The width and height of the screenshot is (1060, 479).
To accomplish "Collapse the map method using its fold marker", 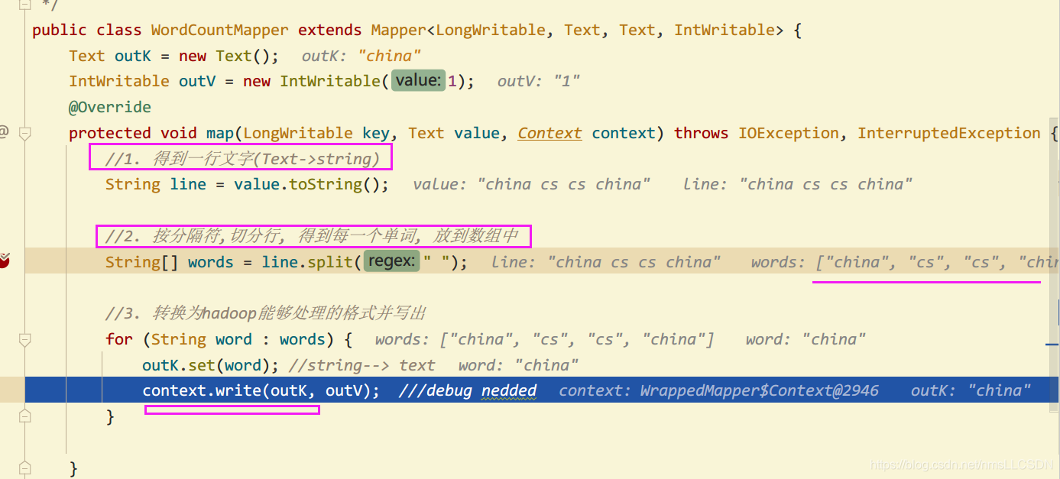I will 24,133.
